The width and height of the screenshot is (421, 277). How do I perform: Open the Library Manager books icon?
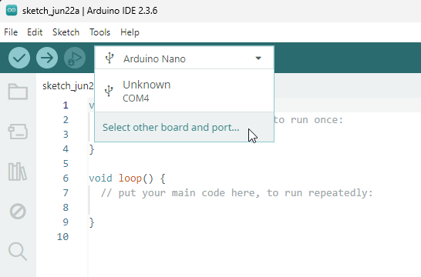pyautogui.click(x=18, y=171)
